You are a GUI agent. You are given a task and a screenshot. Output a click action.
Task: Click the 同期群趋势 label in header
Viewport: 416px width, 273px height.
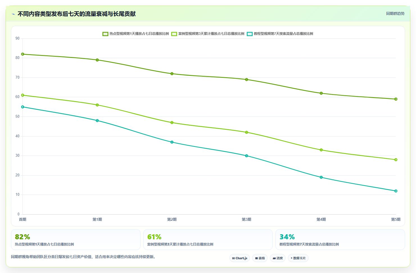click(x=395, y=13)
